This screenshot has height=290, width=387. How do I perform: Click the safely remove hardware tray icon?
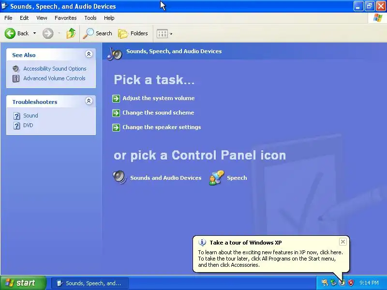[x=333, y=283]
